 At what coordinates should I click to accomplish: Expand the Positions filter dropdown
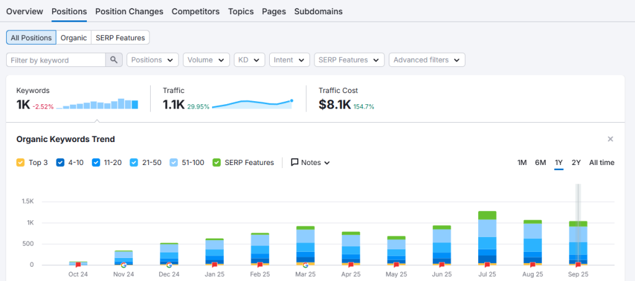click(153, 60)
